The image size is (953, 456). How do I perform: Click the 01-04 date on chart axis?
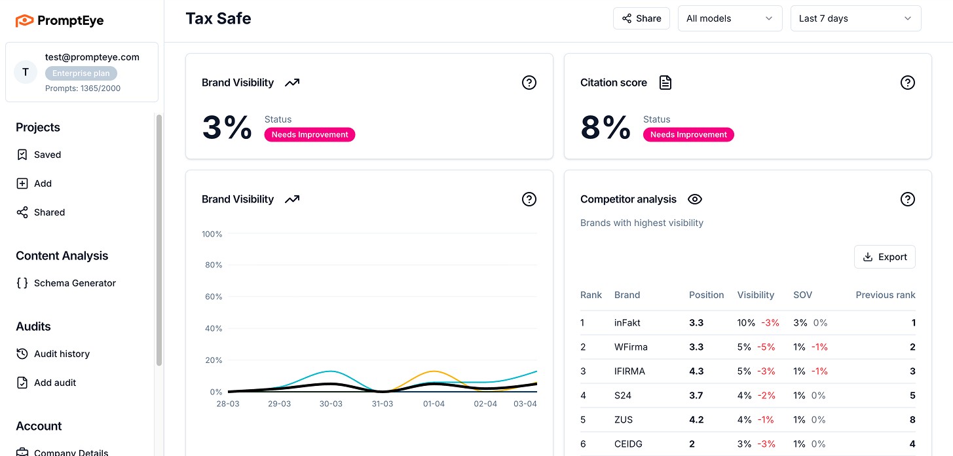point(434,404)
